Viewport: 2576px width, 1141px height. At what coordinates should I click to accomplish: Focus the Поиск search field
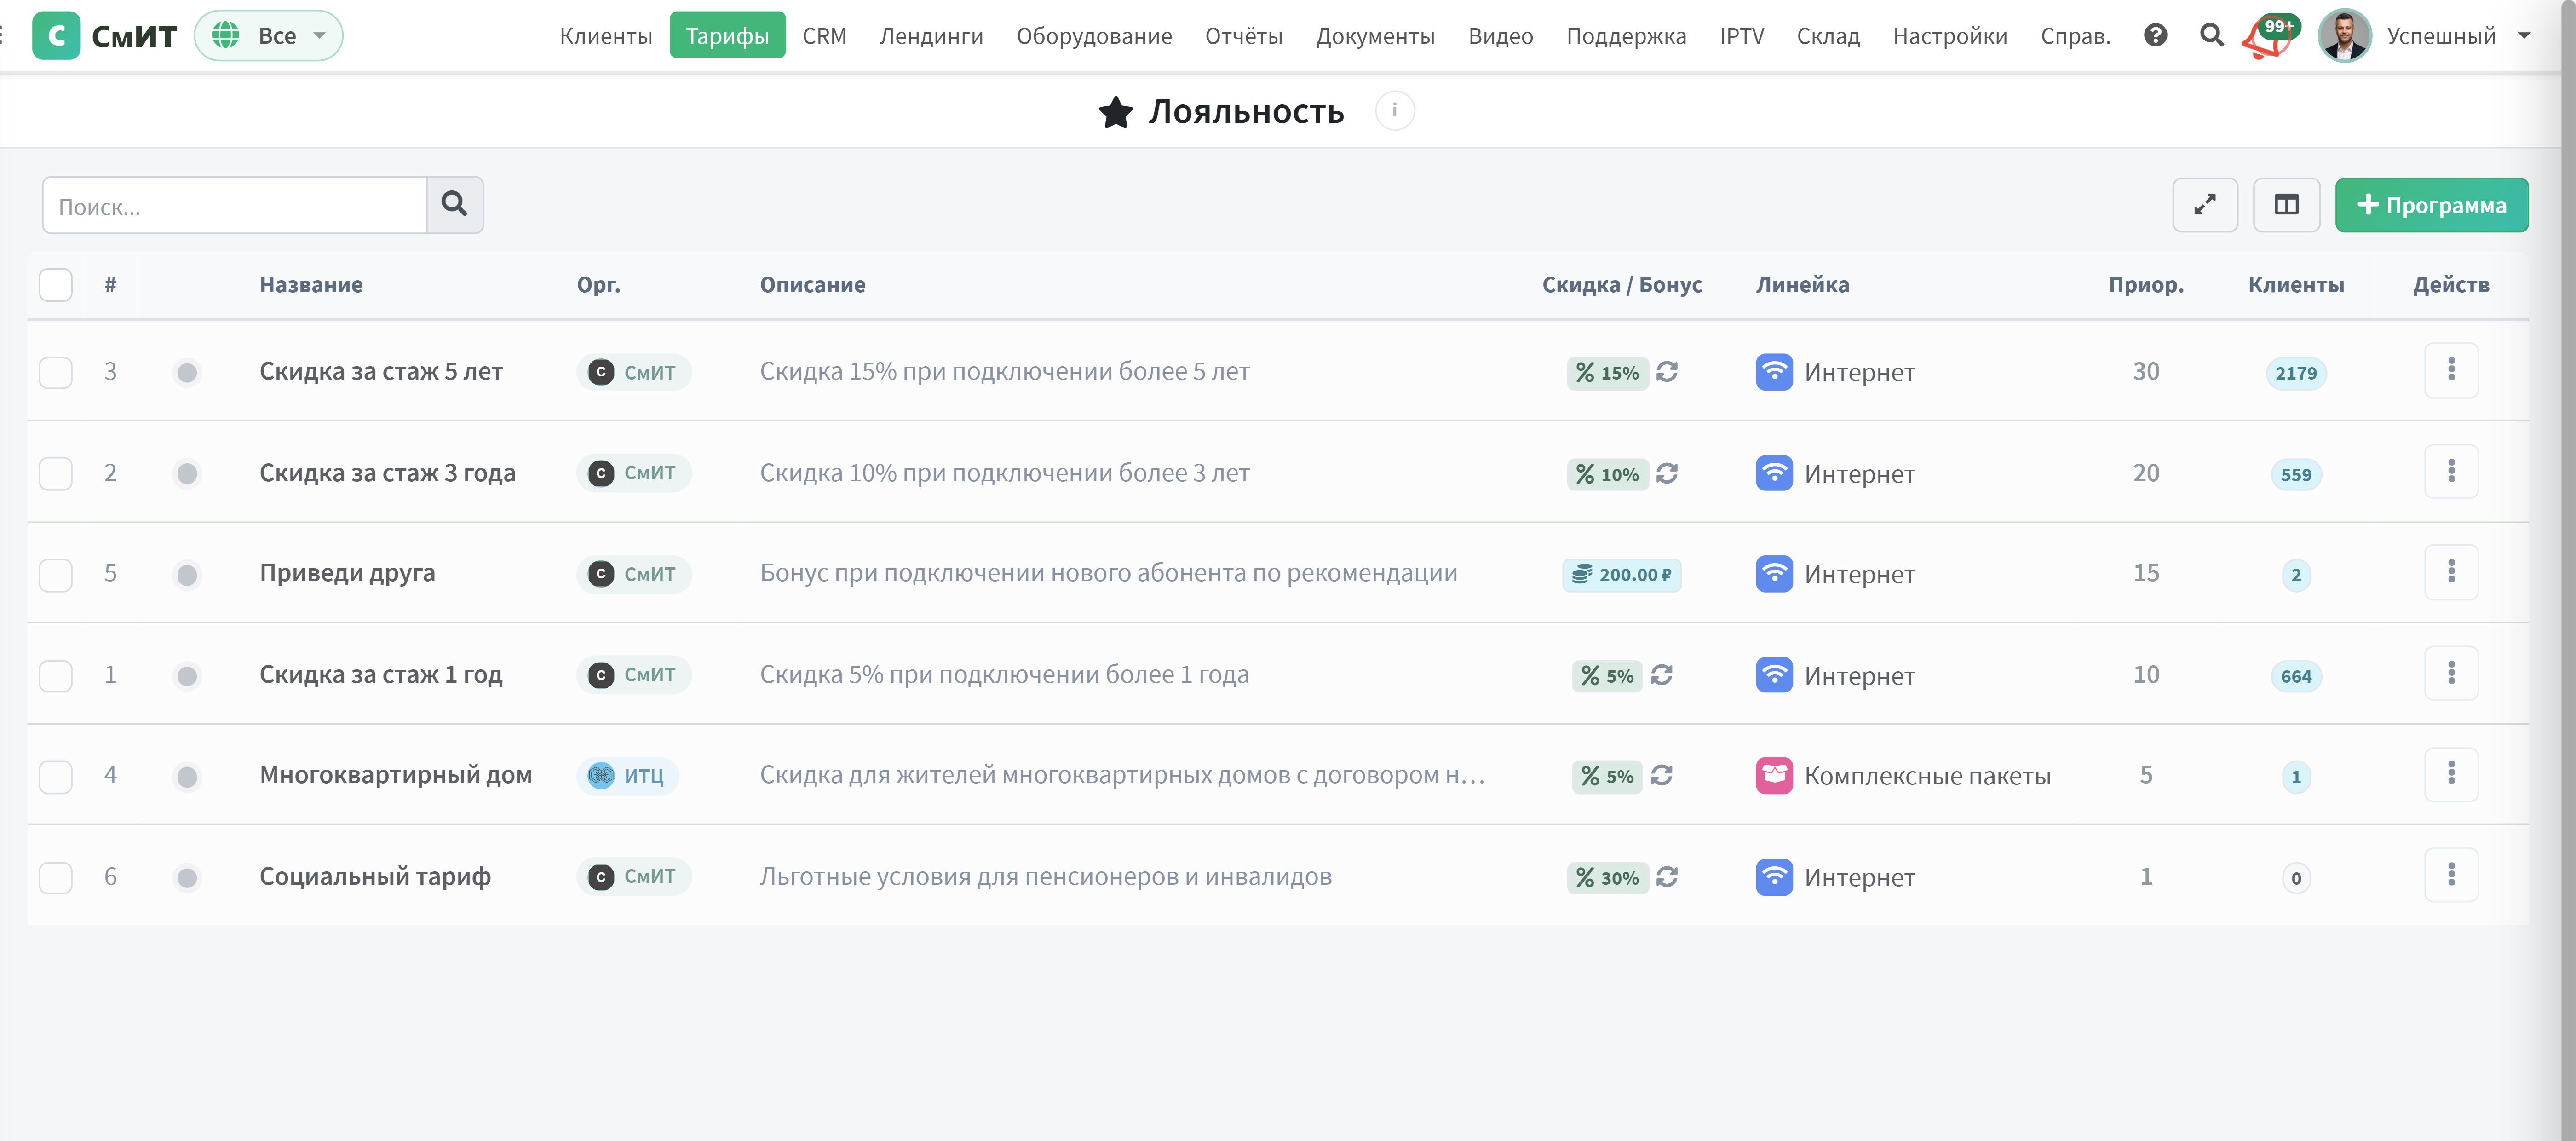coord(235,205)
